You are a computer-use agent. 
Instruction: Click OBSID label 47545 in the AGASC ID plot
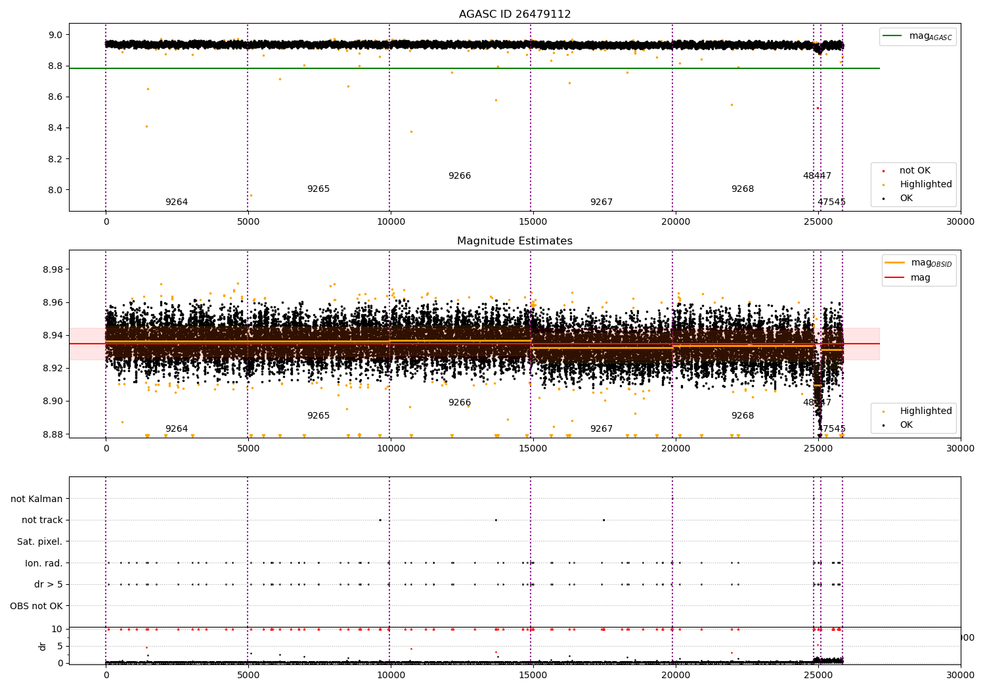831,202
